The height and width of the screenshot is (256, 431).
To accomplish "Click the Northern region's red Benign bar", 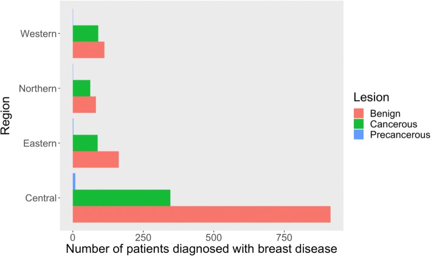I will click(x=84, y=104).
